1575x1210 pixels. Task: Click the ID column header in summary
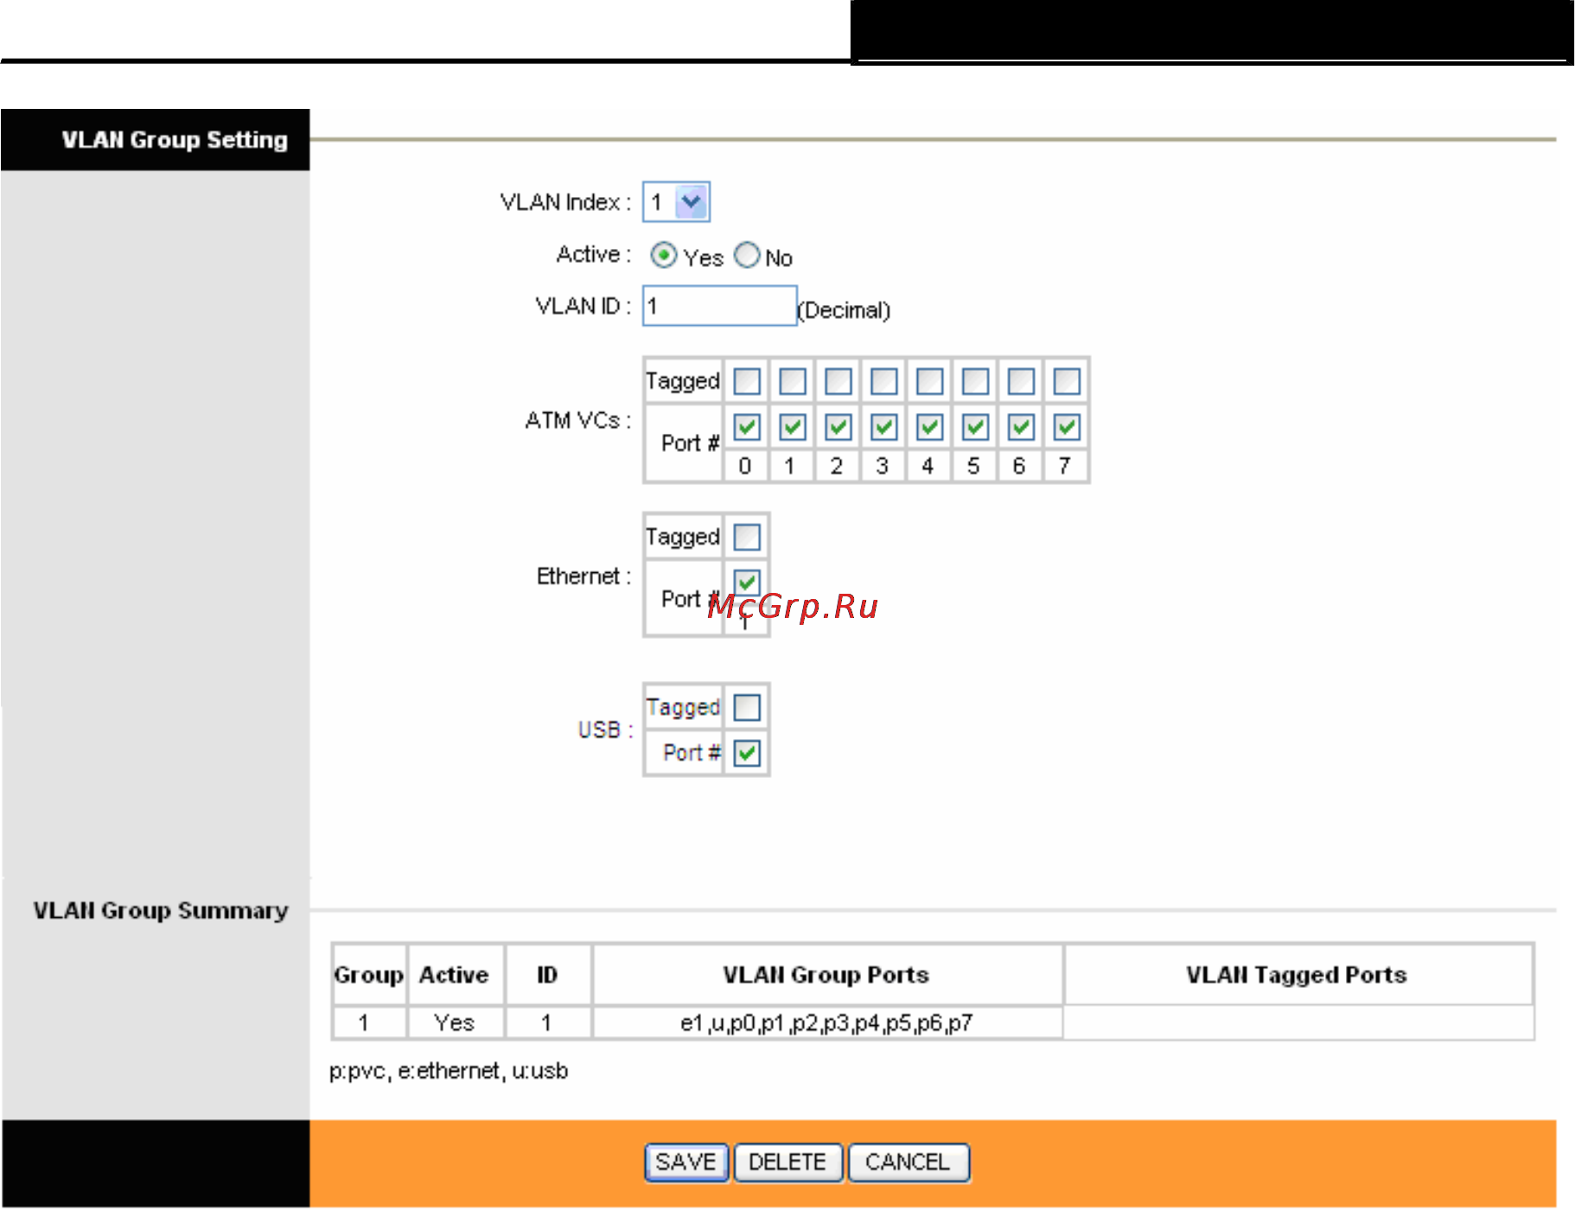pyautogui.click(x=548, y=975)
